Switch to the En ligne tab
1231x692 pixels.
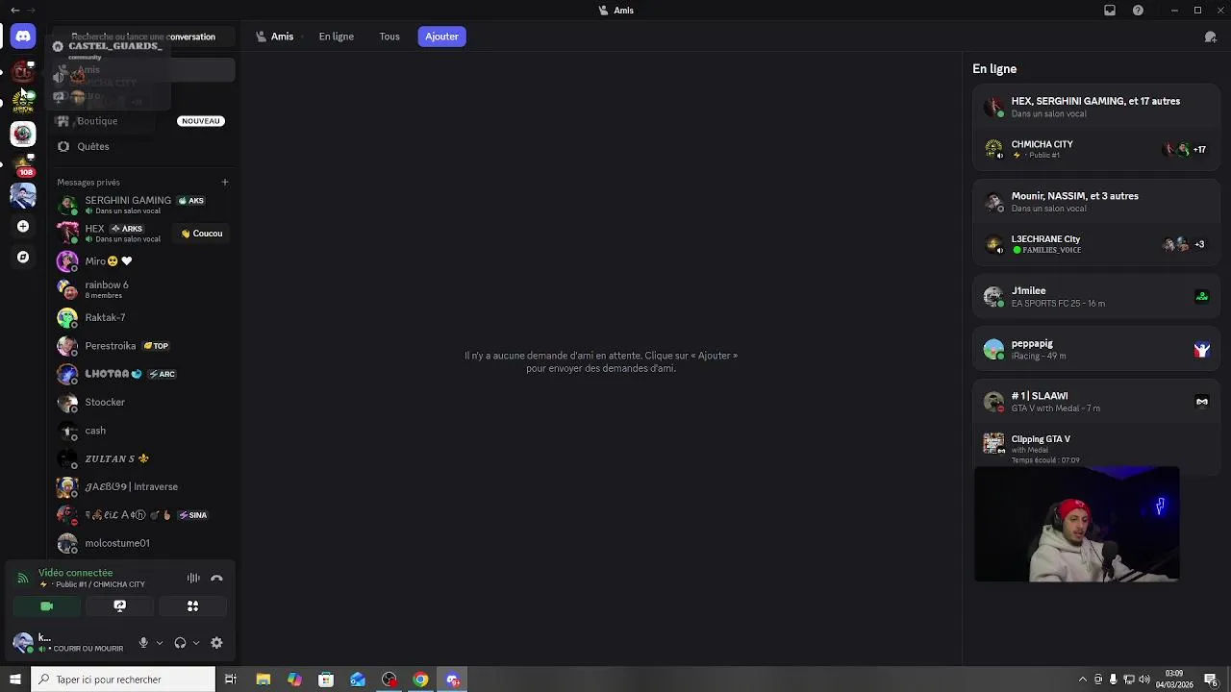[337, 37]
